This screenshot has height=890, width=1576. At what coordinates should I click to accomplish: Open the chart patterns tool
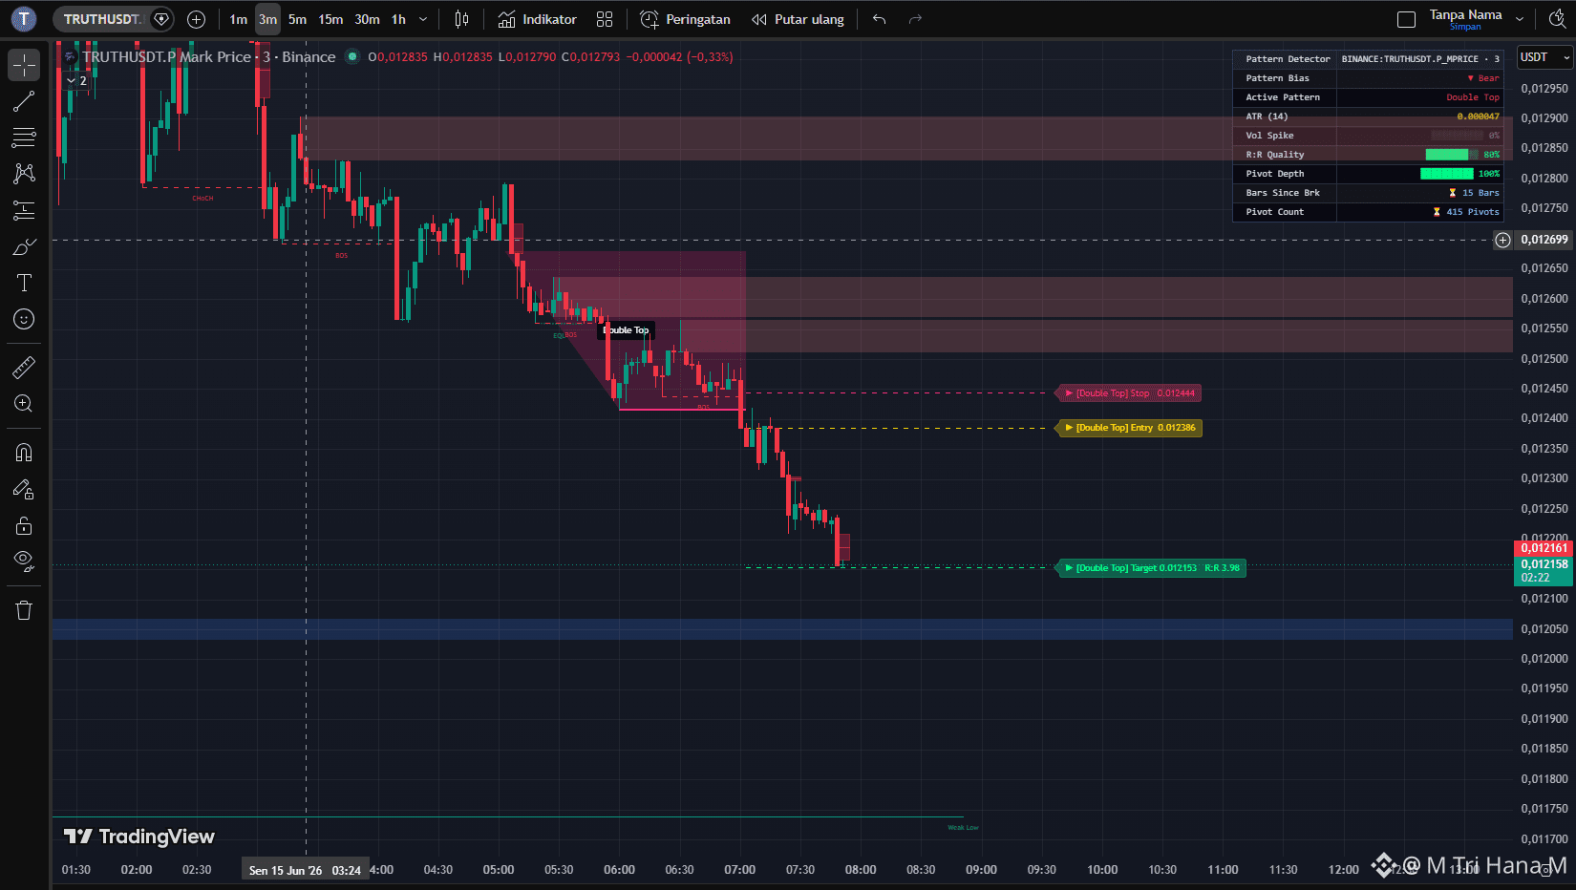[x=24, y=174]
